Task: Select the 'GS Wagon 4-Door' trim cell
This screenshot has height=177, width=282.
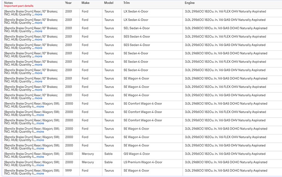Action: pyautogui.click(x=136, y=154)
